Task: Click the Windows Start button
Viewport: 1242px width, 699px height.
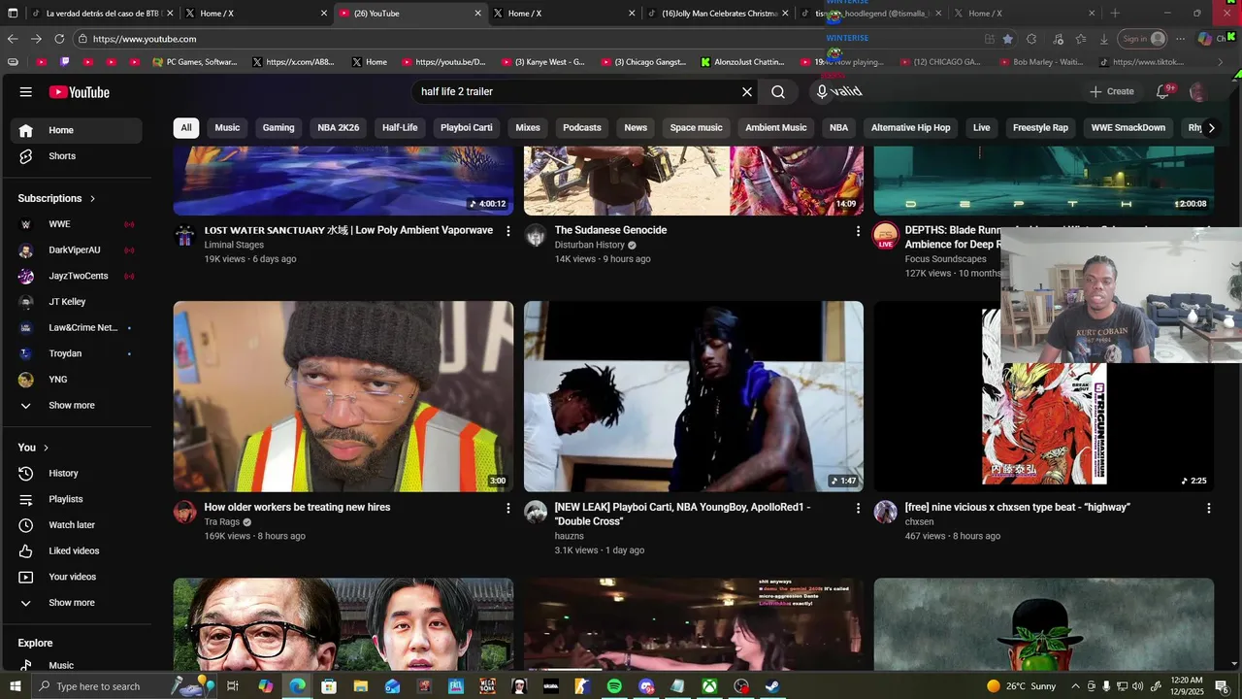Action: coord(15,686)
